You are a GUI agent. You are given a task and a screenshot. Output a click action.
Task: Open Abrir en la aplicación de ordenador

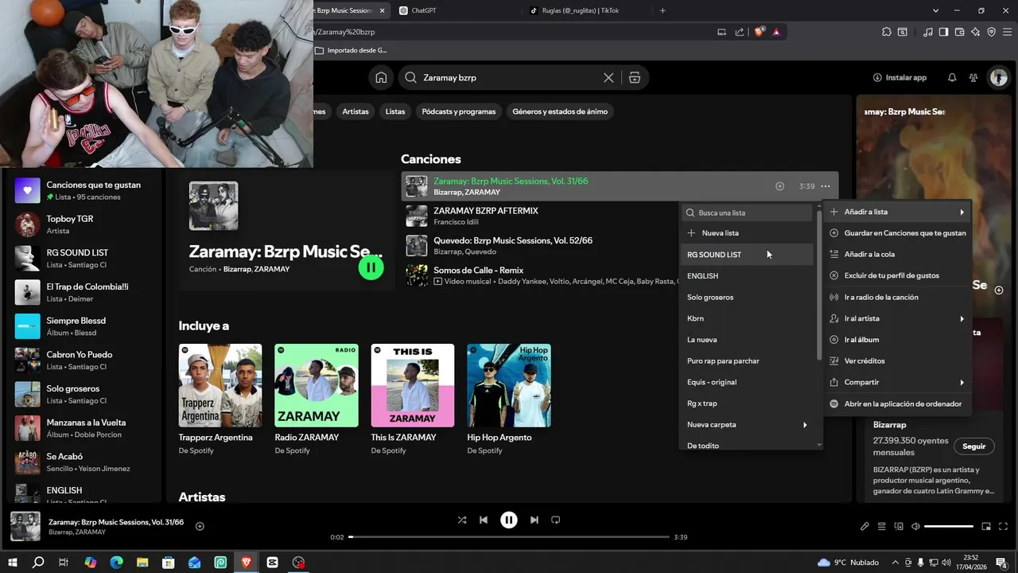(x=896, y=403)
